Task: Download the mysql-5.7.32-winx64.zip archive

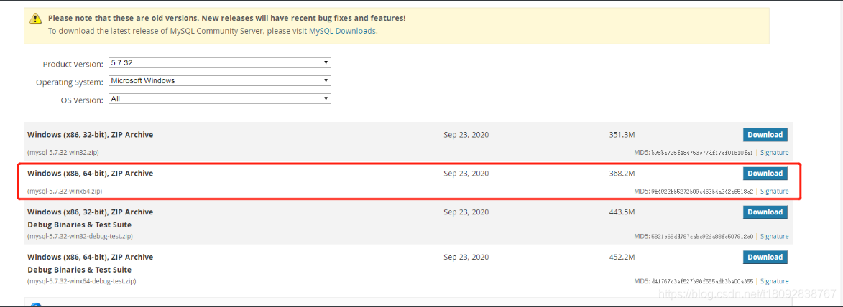Action: pos(765,174)
